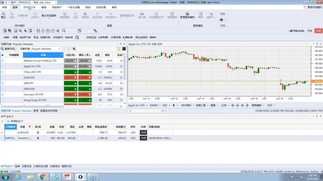Switch watchlist to list view icon
The image size is (323, 181).
tap(119, 49)
